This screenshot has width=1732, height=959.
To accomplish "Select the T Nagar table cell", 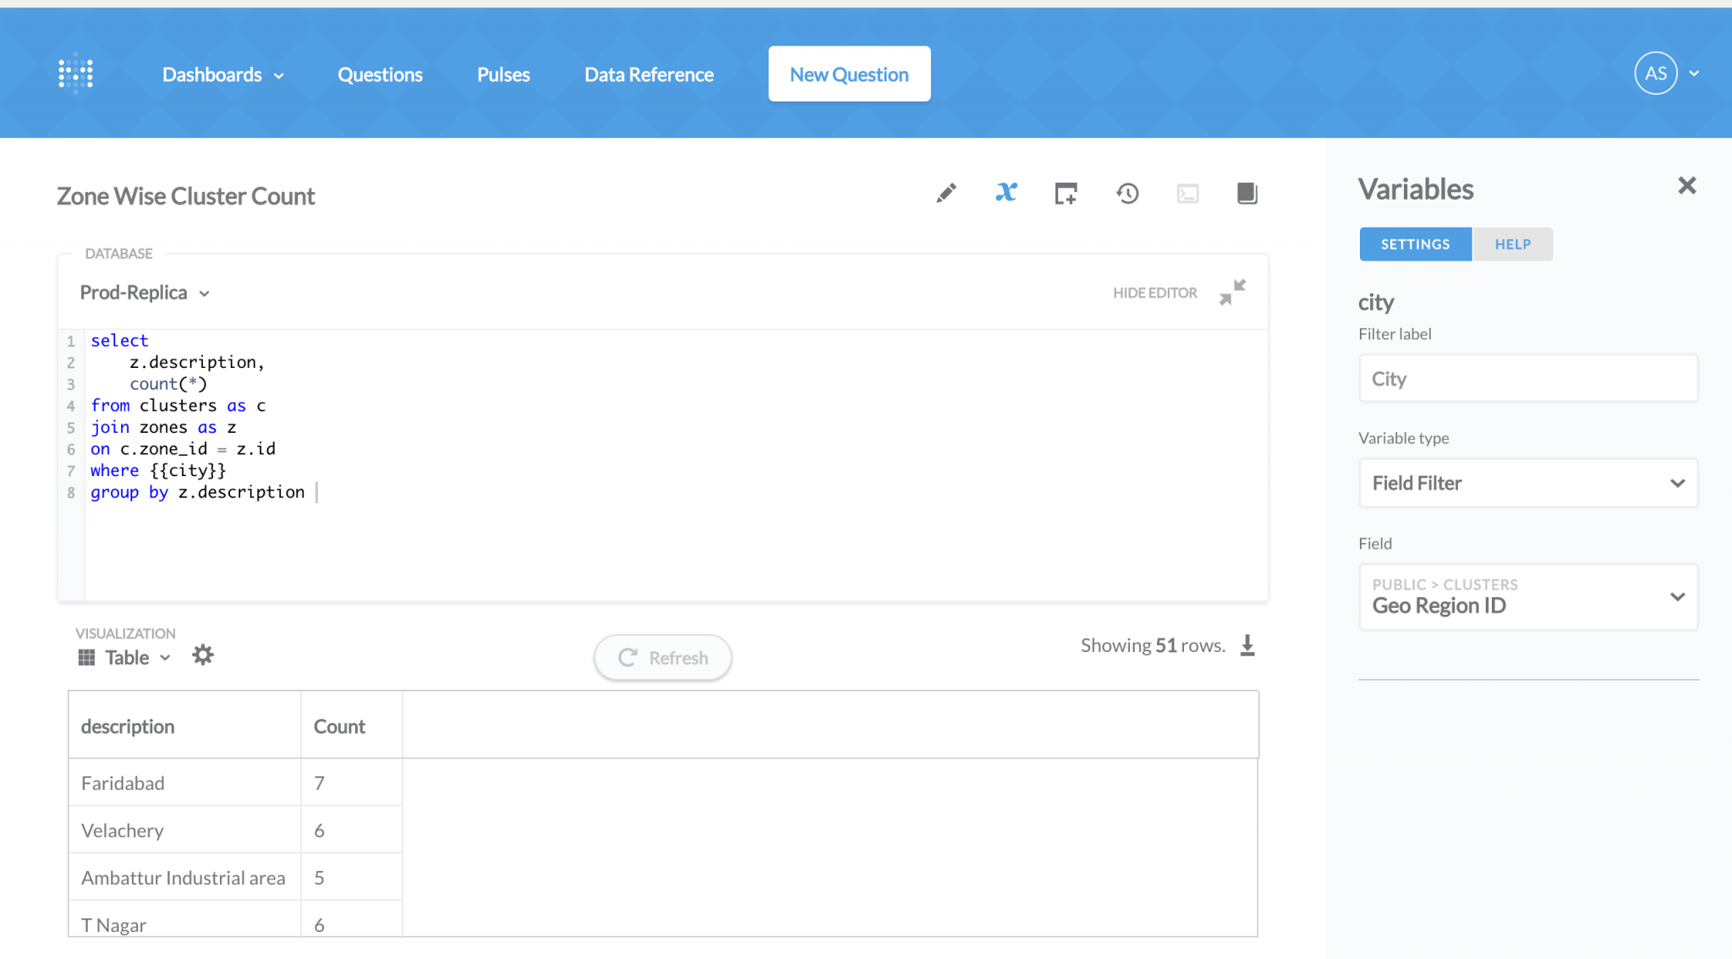I will click(184, 920).
